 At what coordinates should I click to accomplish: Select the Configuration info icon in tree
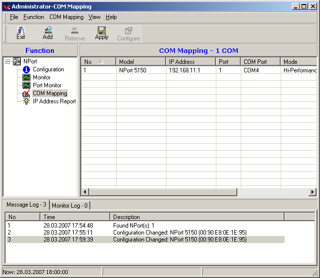click(26, 69)
